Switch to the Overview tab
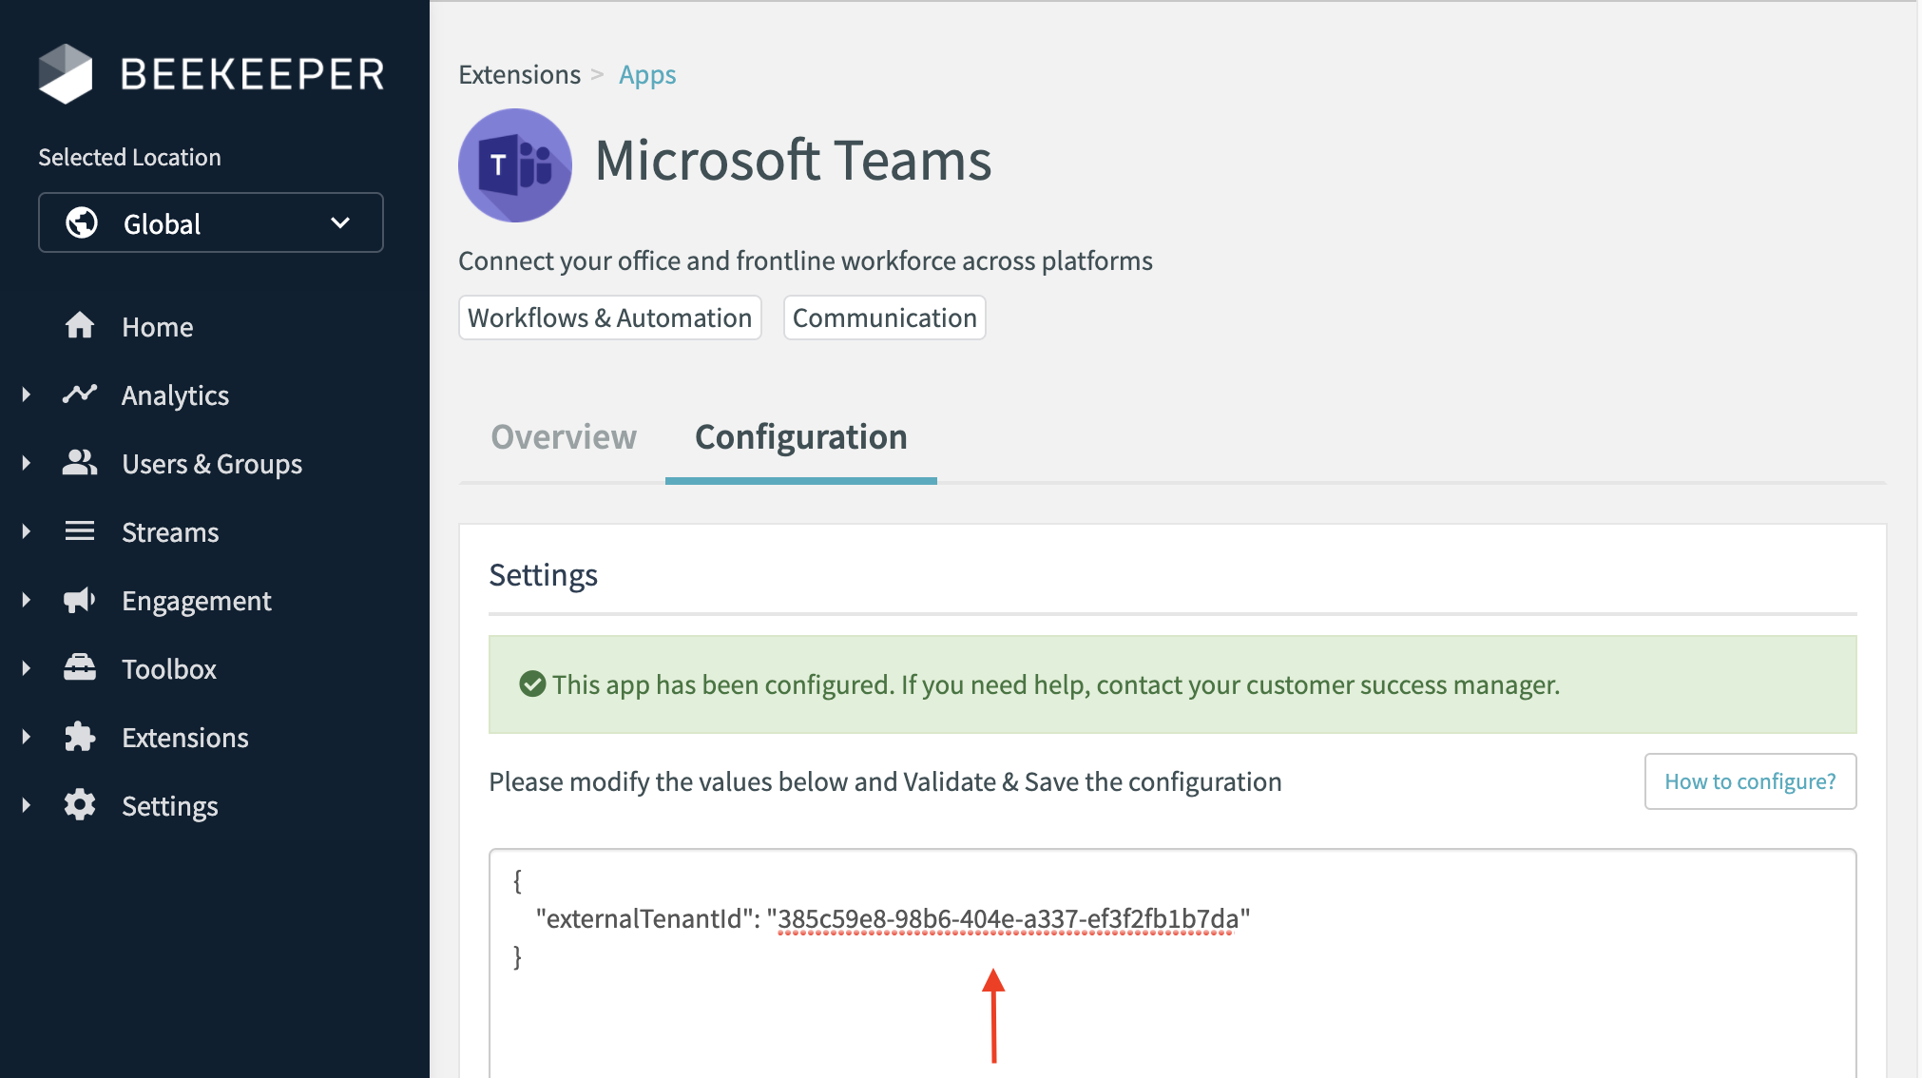This screenshot has height=1078, width=1922. click(564, 437)
